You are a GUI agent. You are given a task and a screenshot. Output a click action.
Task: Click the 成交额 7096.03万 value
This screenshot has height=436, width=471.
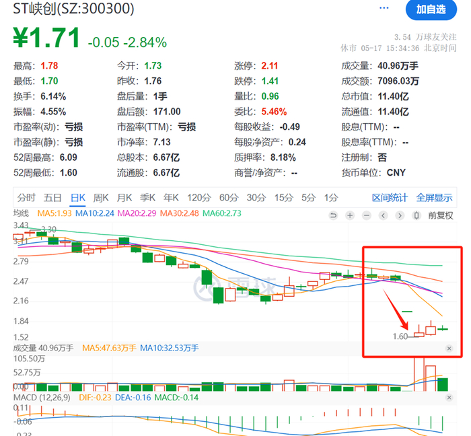coord(398,81)
